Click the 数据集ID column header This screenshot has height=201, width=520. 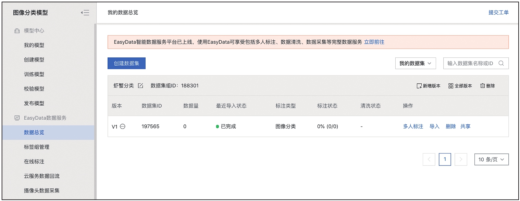152,106
